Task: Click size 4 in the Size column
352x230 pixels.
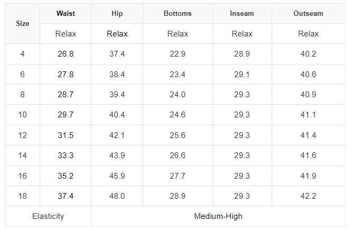Action: [23, 54]
